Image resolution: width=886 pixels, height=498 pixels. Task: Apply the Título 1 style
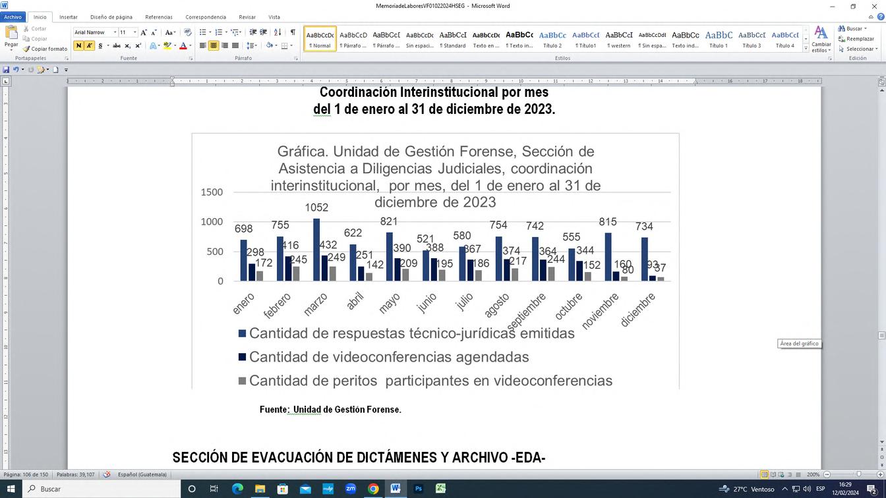point(719,39)
